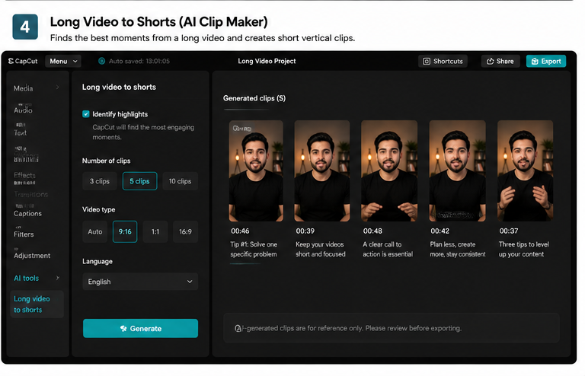Choose the 16:9 video type
Viewport: 585px width, 376px height.
[x=185, y=231]
